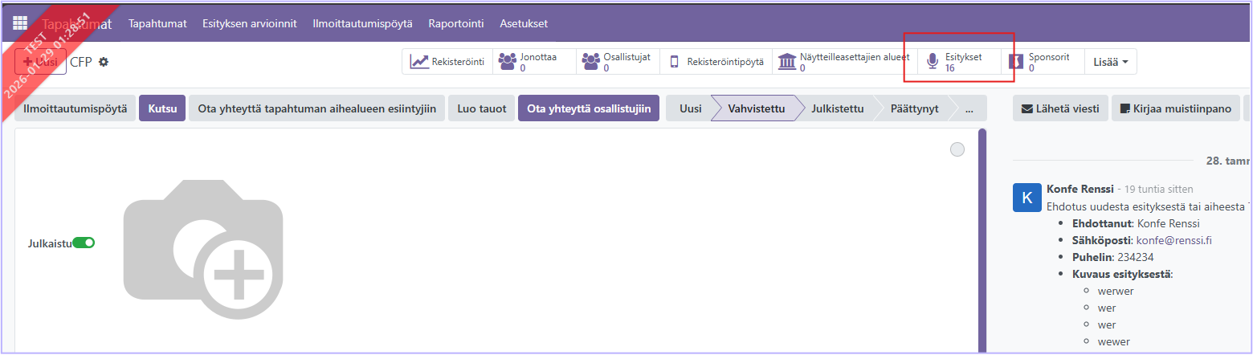The height and width of the screenshot is (355, 1253).
Task: Open the apps grid menu icon
Action: pyautogui.click(x=20, y=23)
